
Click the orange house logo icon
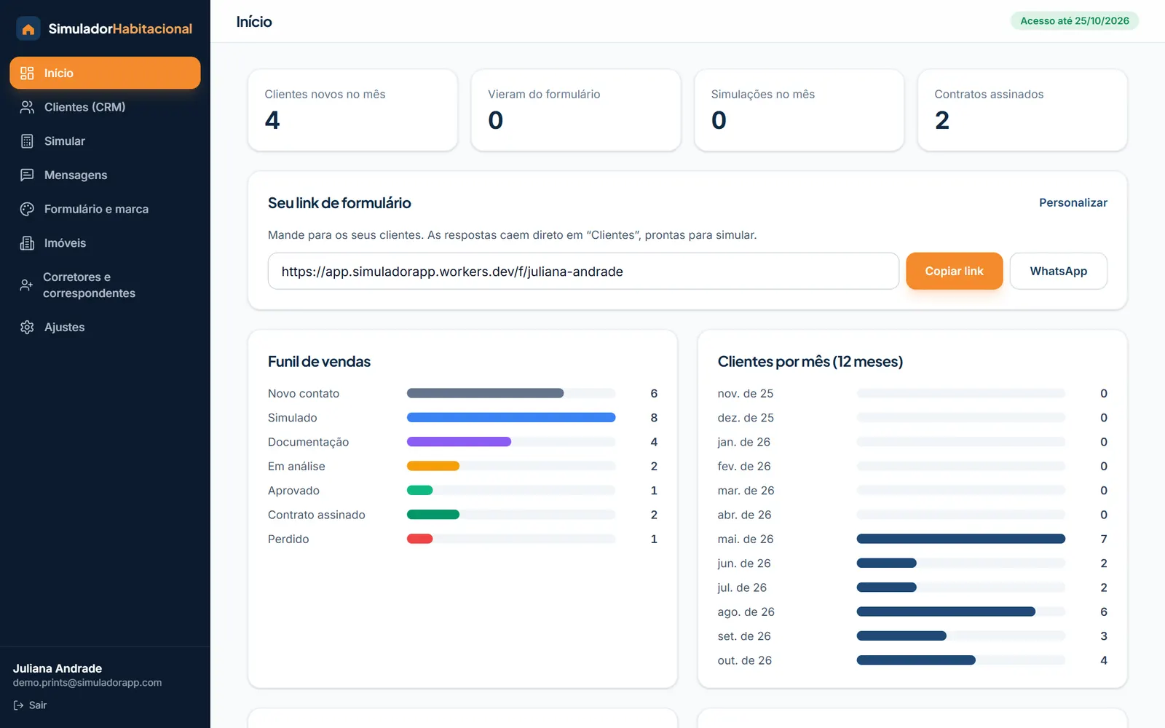pos(28,29)
